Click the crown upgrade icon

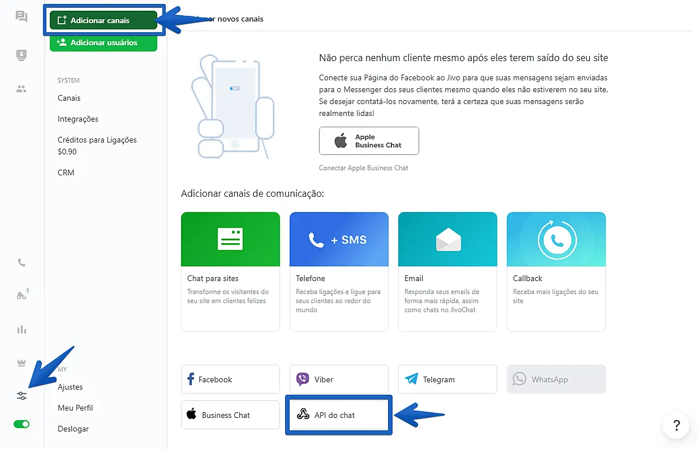[21, 363]
